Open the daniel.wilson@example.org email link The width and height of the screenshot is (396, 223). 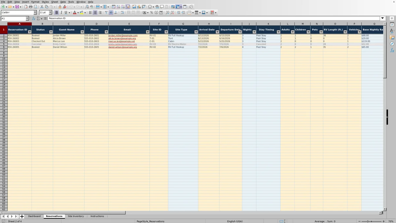(122, 47)
